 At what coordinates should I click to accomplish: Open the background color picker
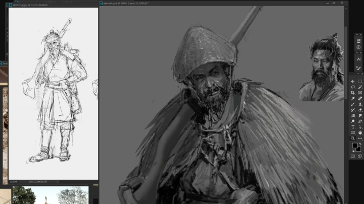tap(359, 150)
